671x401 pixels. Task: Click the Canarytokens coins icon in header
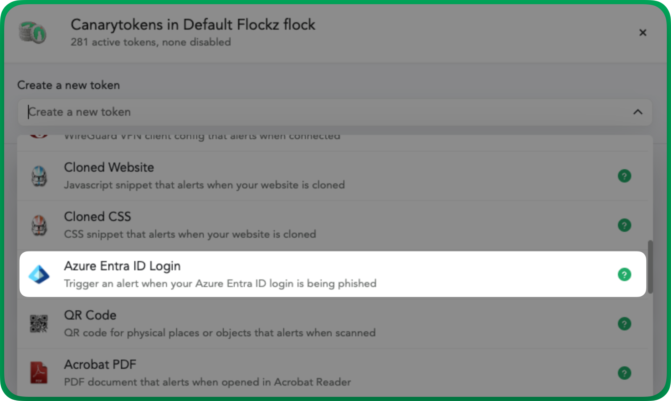pyautogui.click(x=33, y=32)
